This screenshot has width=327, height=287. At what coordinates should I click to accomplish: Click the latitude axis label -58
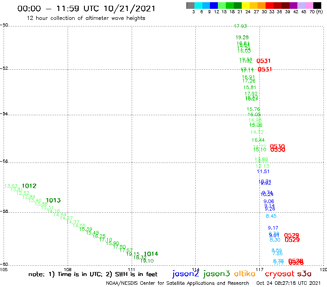coord(4,211)
